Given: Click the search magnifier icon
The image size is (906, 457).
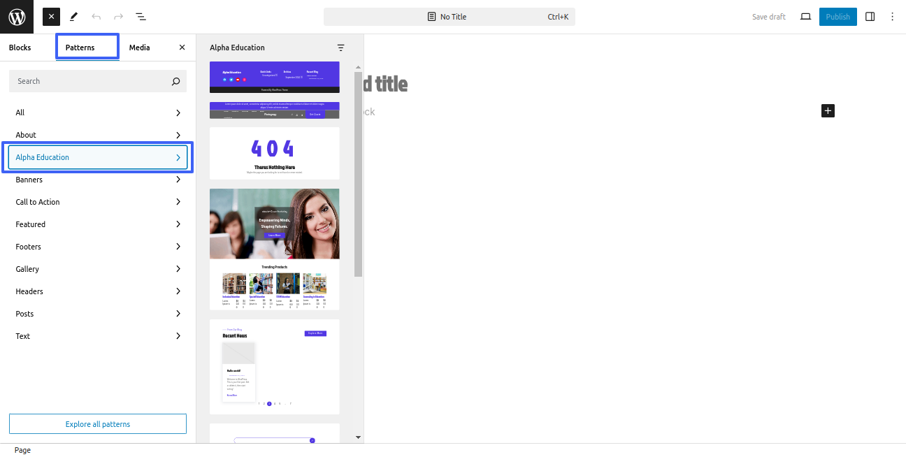Looking at the screenshot, I should click(x=176, y=81).
